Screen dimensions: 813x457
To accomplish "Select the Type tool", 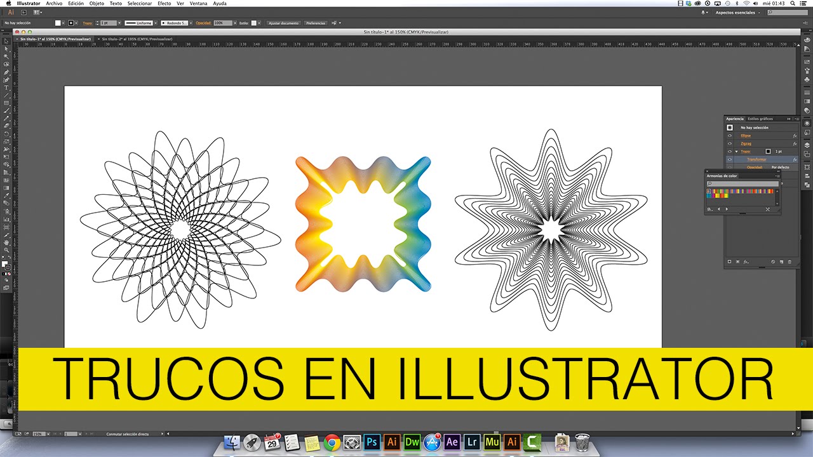I will point(6,88).
